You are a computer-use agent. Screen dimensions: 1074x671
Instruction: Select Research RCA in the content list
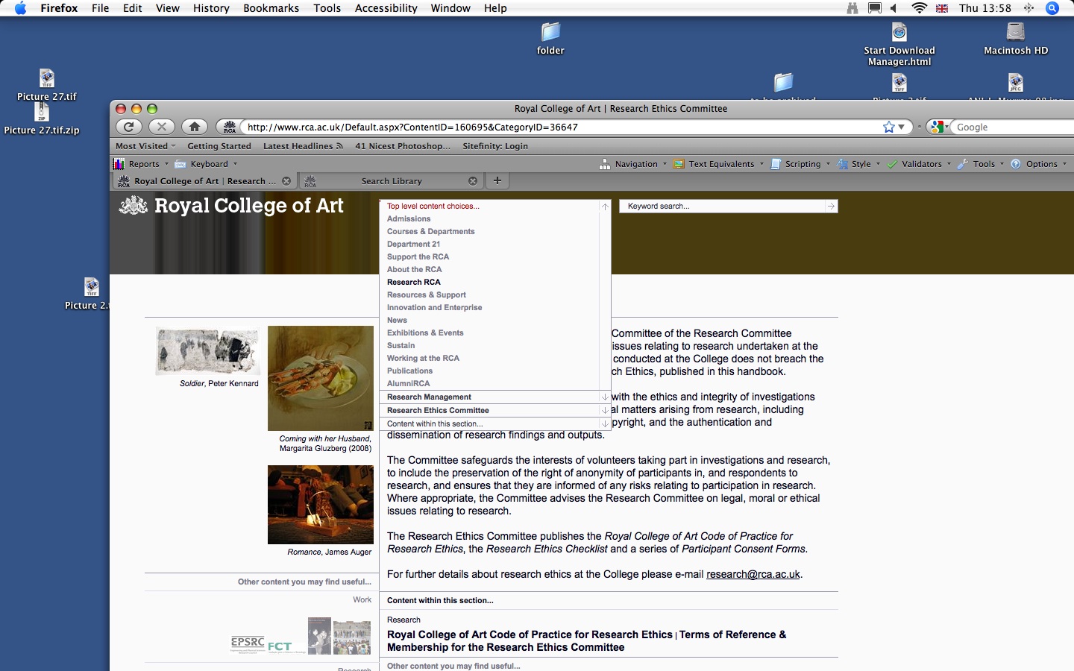pos(414,283)
